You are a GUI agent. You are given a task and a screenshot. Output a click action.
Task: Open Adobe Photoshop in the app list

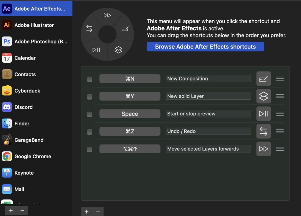(36, 41)
